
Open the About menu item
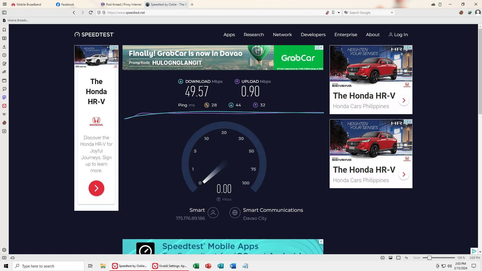373,35
